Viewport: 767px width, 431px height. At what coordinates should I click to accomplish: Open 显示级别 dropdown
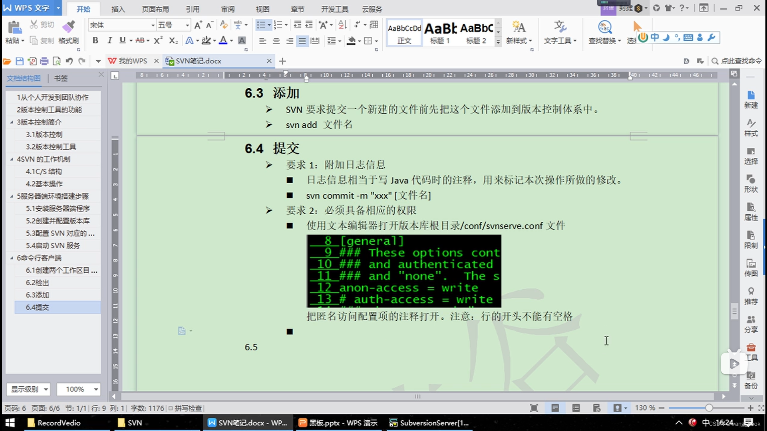pyautogui.click(x=28, y=389)
